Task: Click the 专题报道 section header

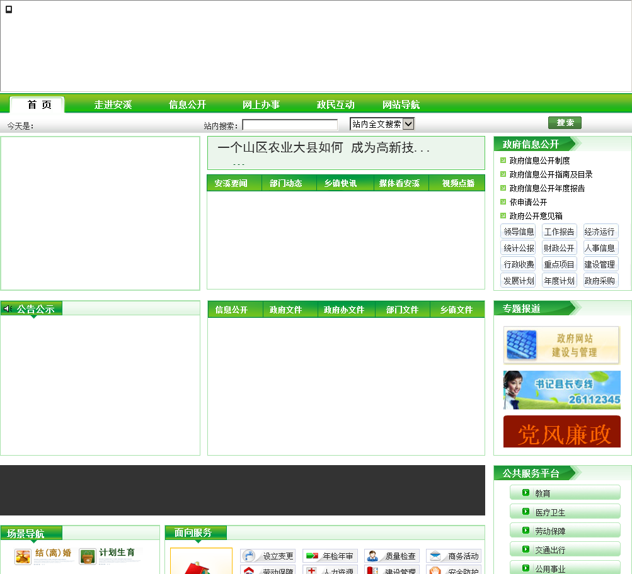Action: (x=521, y=308)
